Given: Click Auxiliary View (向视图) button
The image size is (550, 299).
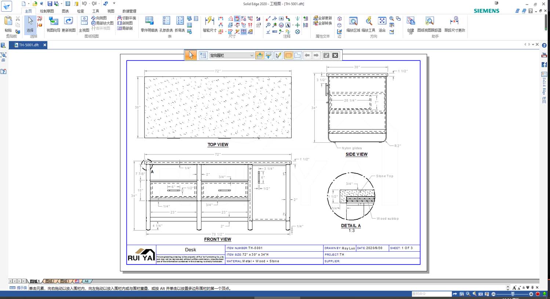Looking at the screenshot, I should pyautogui.click(x=99, y=18).
